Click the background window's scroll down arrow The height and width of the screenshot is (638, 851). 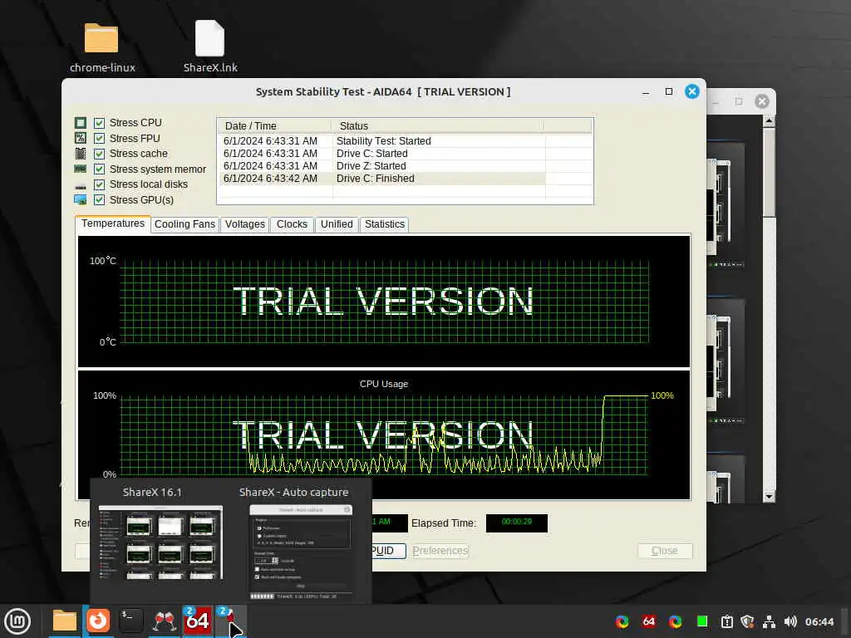click(x=769, y=496)
